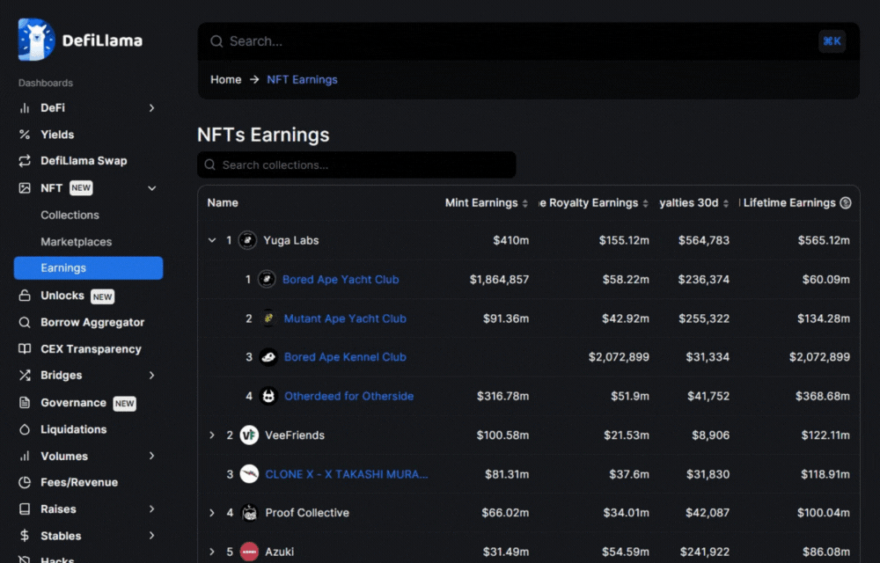Open Collections under NFT menu

pyautogui.click(x=70, y=216)
